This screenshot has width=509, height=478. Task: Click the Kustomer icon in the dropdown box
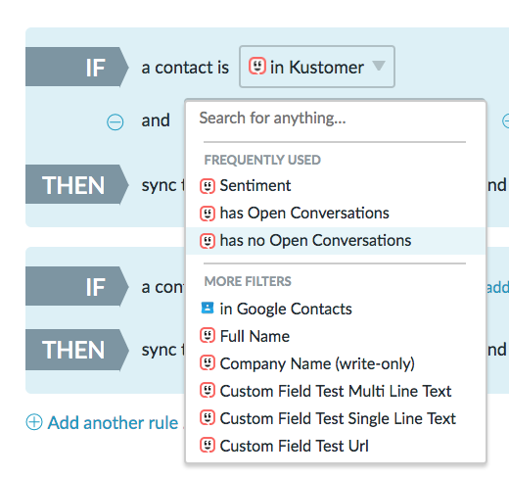click(x=257, y=66)
